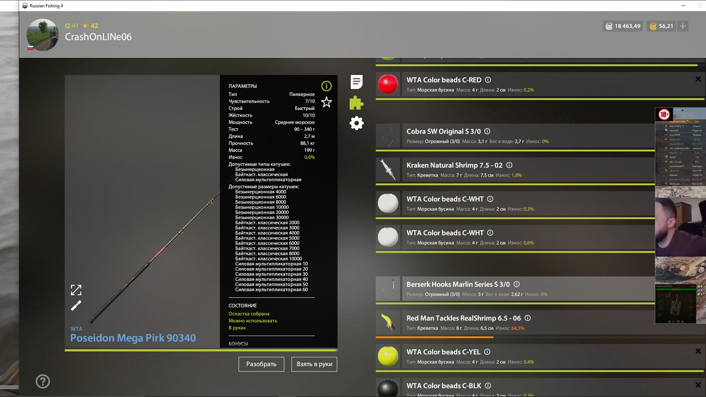Remove WTA Color beads C-BLK item
This screenshot has height=397, width=706.
click(x=698, y=385)
